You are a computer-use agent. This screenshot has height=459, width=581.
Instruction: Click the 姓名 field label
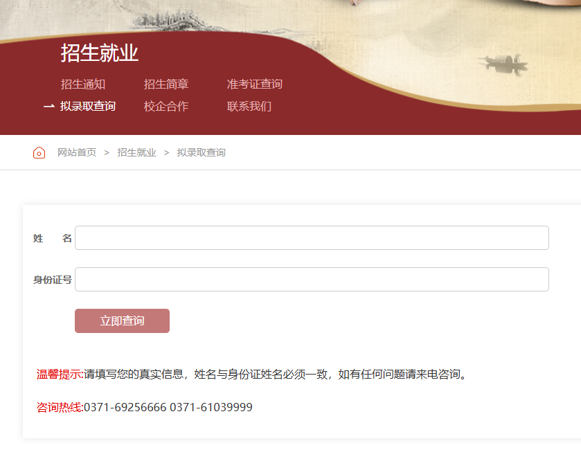click(x=52, y=238)
